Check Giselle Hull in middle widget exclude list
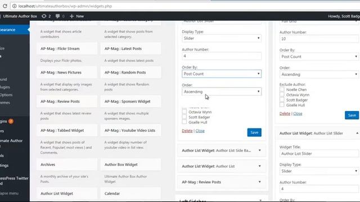Viewport: 360px width, 202px height. point(184,122)
